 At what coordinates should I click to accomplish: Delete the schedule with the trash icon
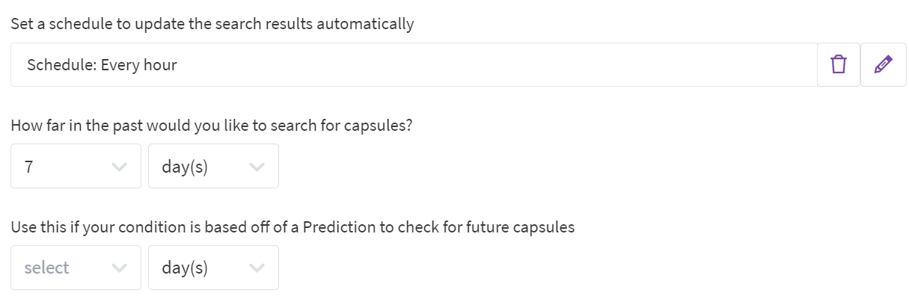[839, 65]
